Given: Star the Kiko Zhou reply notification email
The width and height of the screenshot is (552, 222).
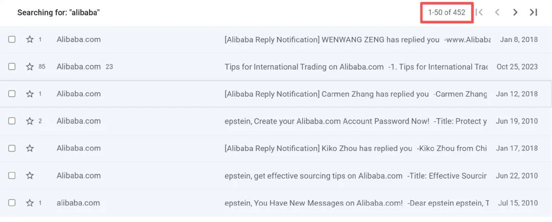Looking at the screenshot, I should (30, 148).
